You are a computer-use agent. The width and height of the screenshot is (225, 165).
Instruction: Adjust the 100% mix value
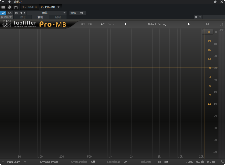click(189, 162)
